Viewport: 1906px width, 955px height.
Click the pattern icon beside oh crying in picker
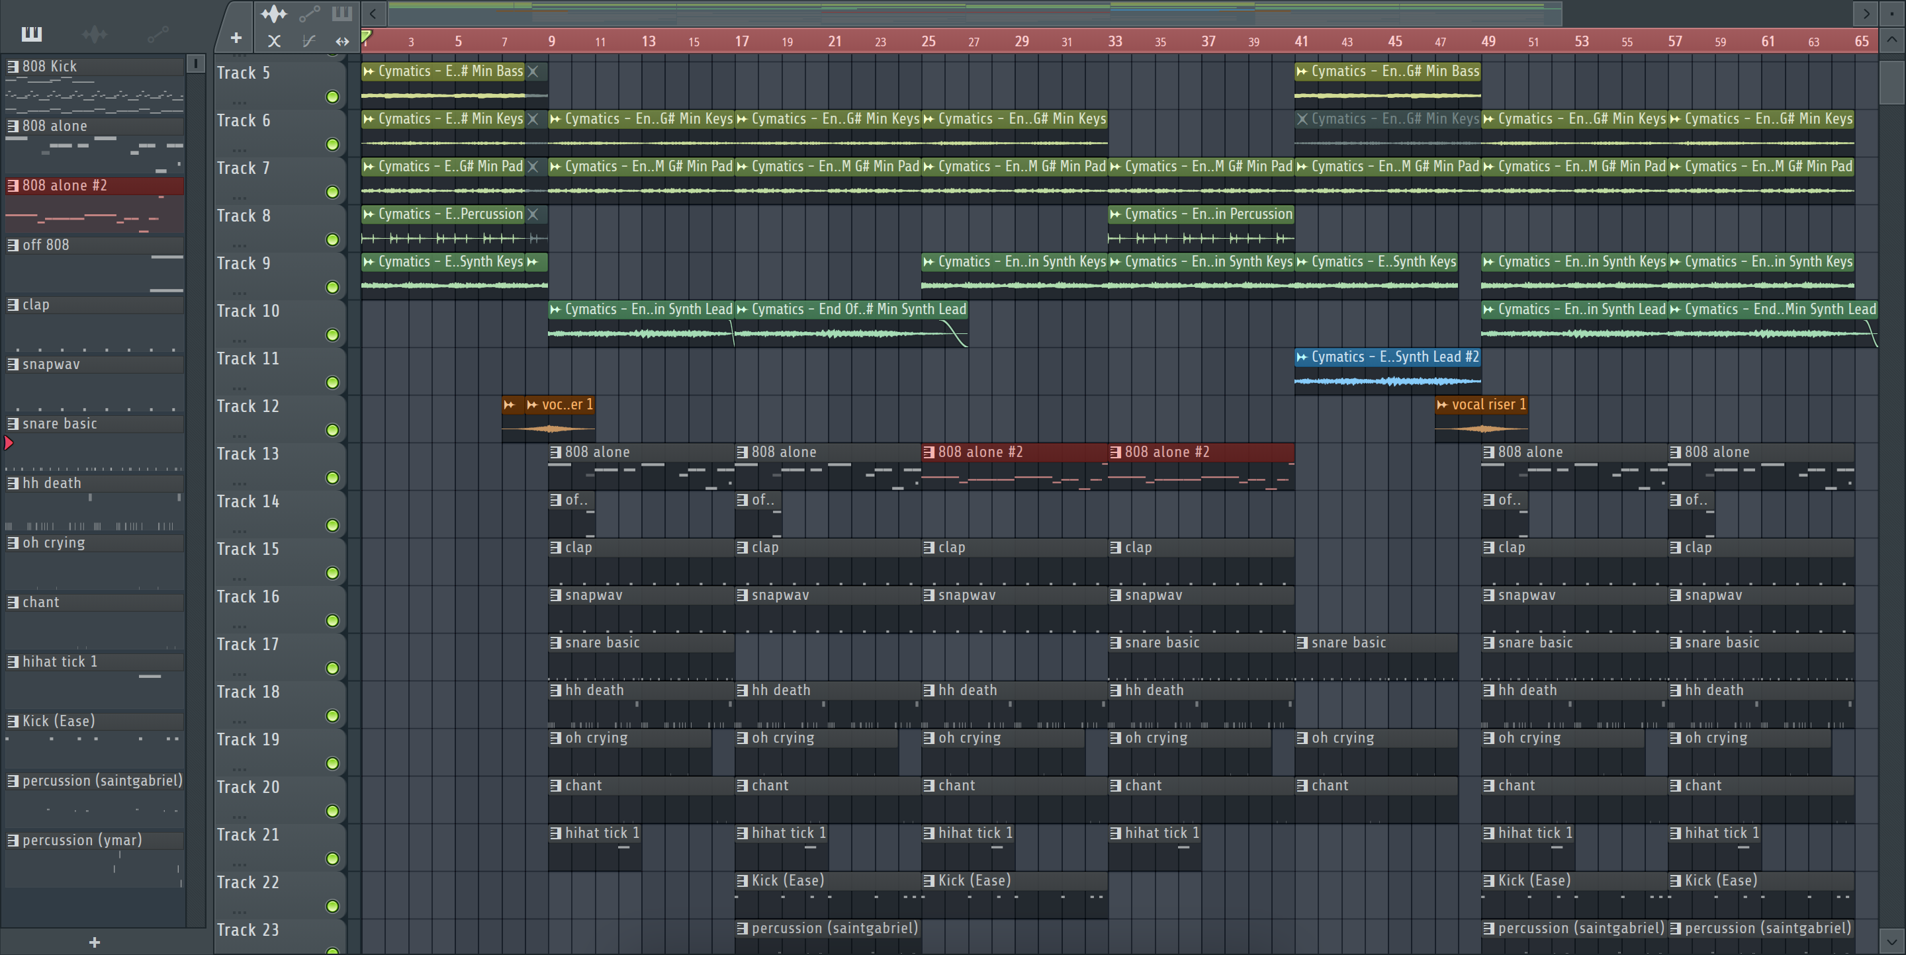click(13, 542)
